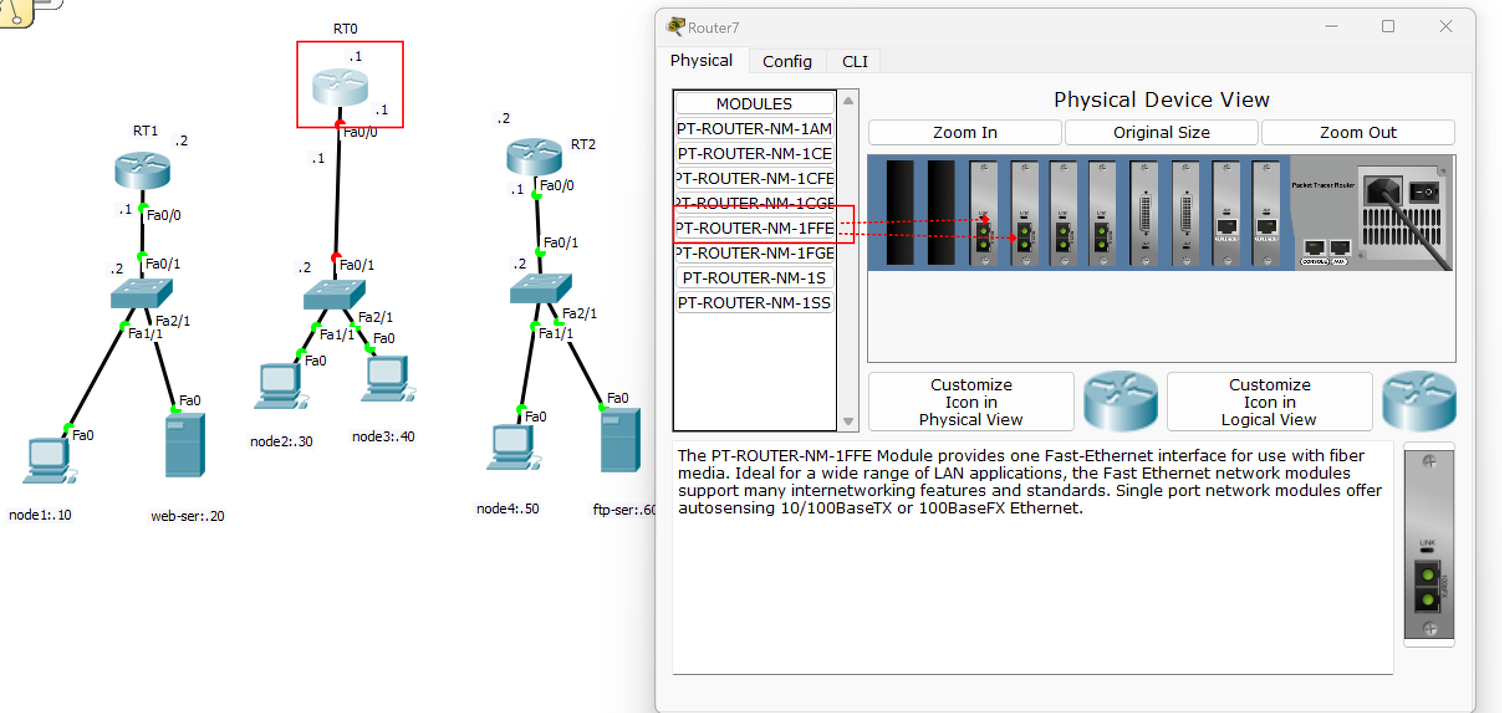
Task: Select the PT-ROUTER-NM-1FGE module
Action: (754, 253)
